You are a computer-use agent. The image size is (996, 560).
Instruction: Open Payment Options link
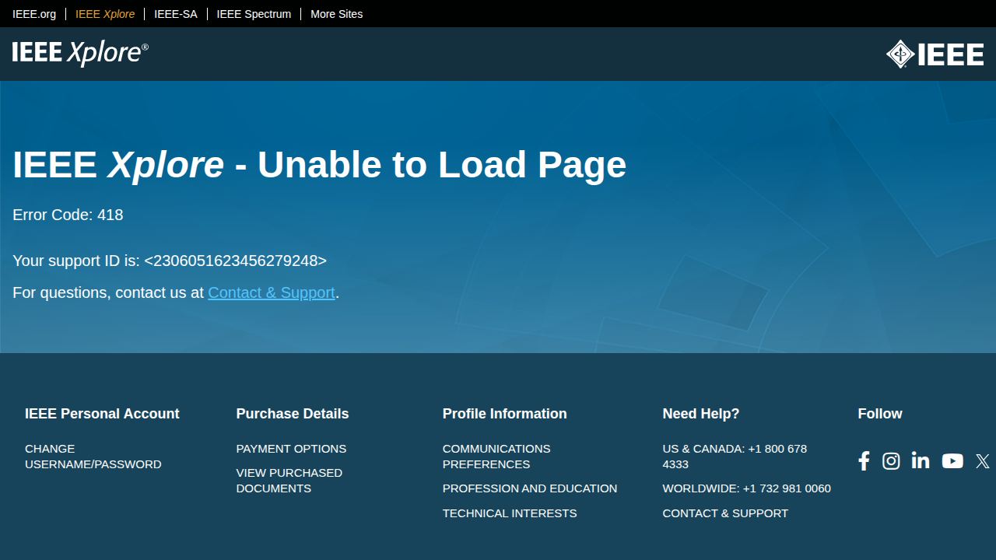(291, 449)
